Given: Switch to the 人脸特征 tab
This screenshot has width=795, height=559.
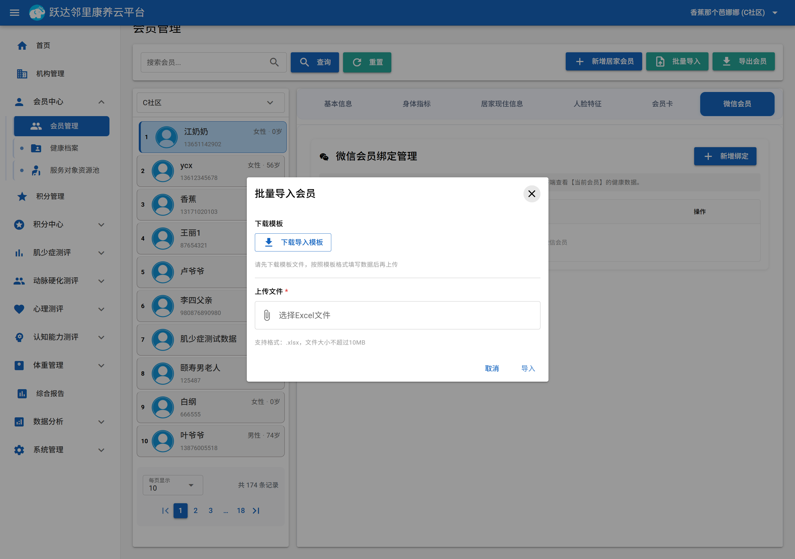Looking at the screenshot, I should click(587, 104).
